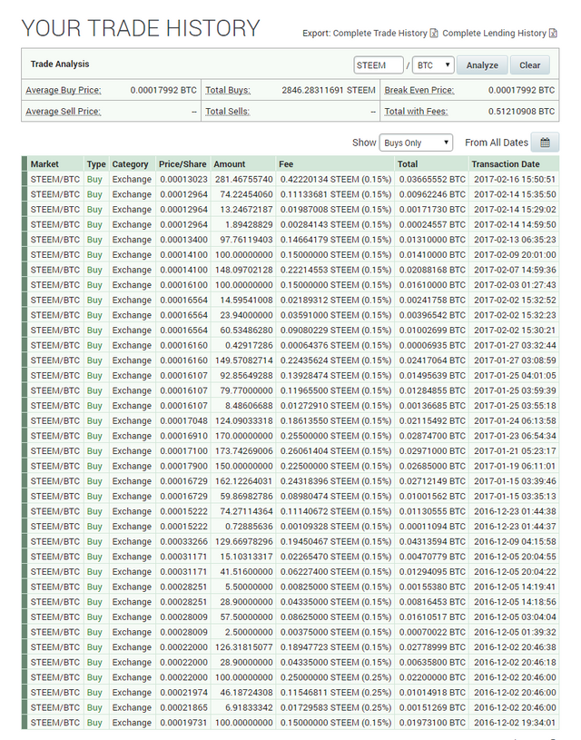
Task: Select the price 0.00013023
Action: pos(183,180)
